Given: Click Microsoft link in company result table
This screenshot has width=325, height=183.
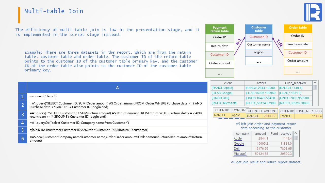Looking at the screenshot, I should click(240, 154).
